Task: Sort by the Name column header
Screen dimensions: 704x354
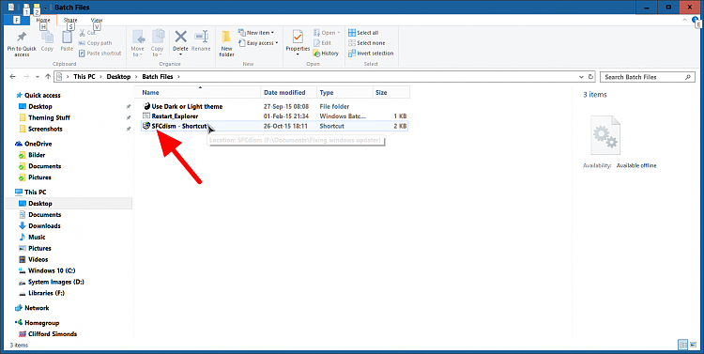Action: click(x=197, y=93)
